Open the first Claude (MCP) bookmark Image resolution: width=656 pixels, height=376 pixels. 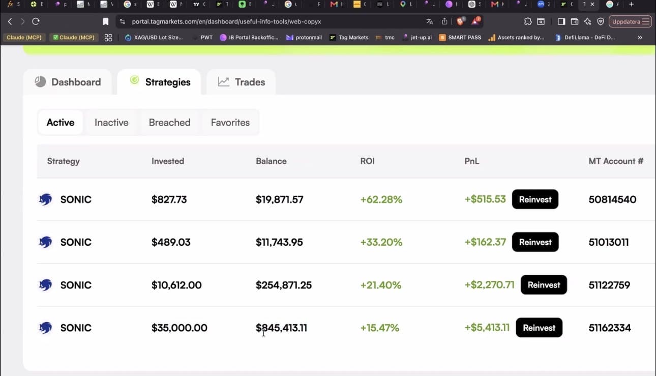coord(24,37)
